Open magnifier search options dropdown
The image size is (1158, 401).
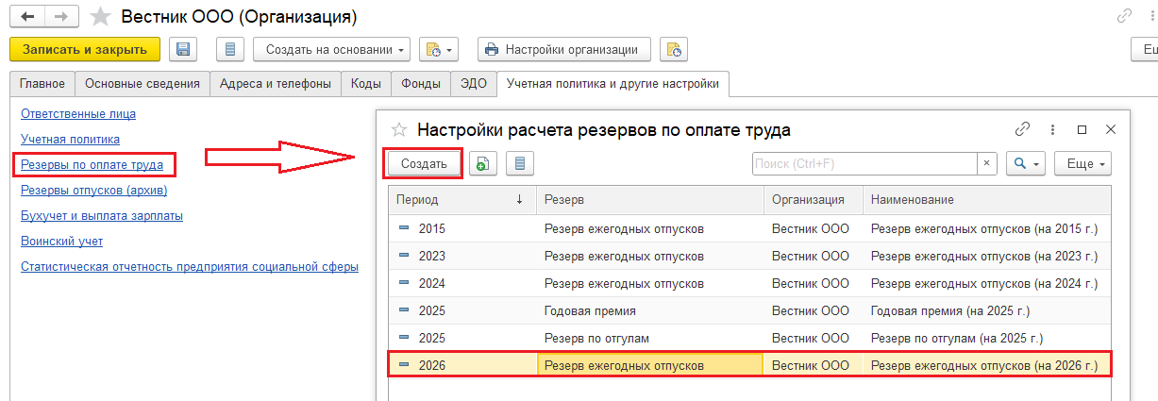pos(1025,163)
